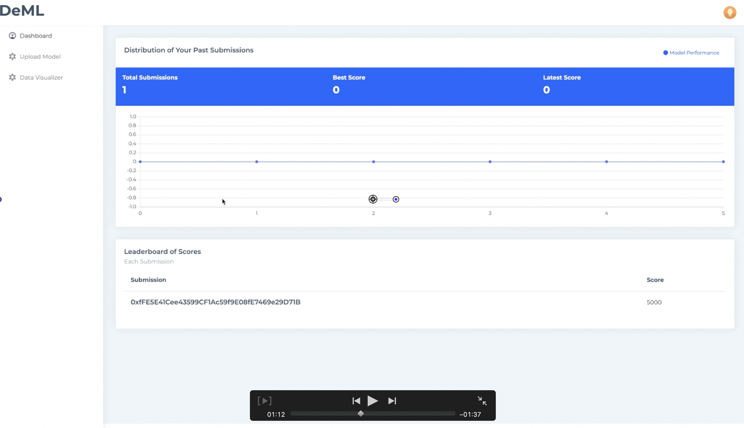Open the Dashboard menu item
This screenshot has width=744, height=428.
35,35
